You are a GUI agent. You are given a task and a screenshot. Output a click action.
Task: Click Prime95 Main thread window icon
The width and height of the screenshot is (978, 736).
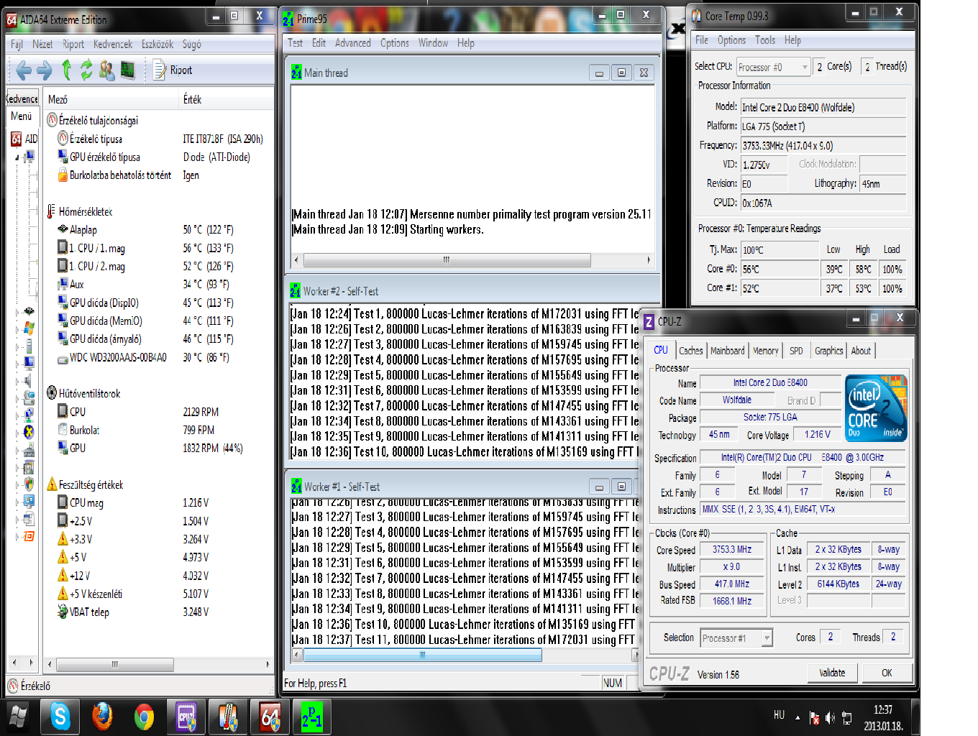click(x=296, y=73)
